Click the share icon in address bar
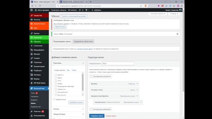This screenshot has height=119, width=212. (x=141, y=6)
